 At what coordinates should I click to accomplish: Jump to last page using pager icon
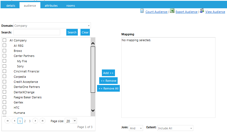(42, 121)
